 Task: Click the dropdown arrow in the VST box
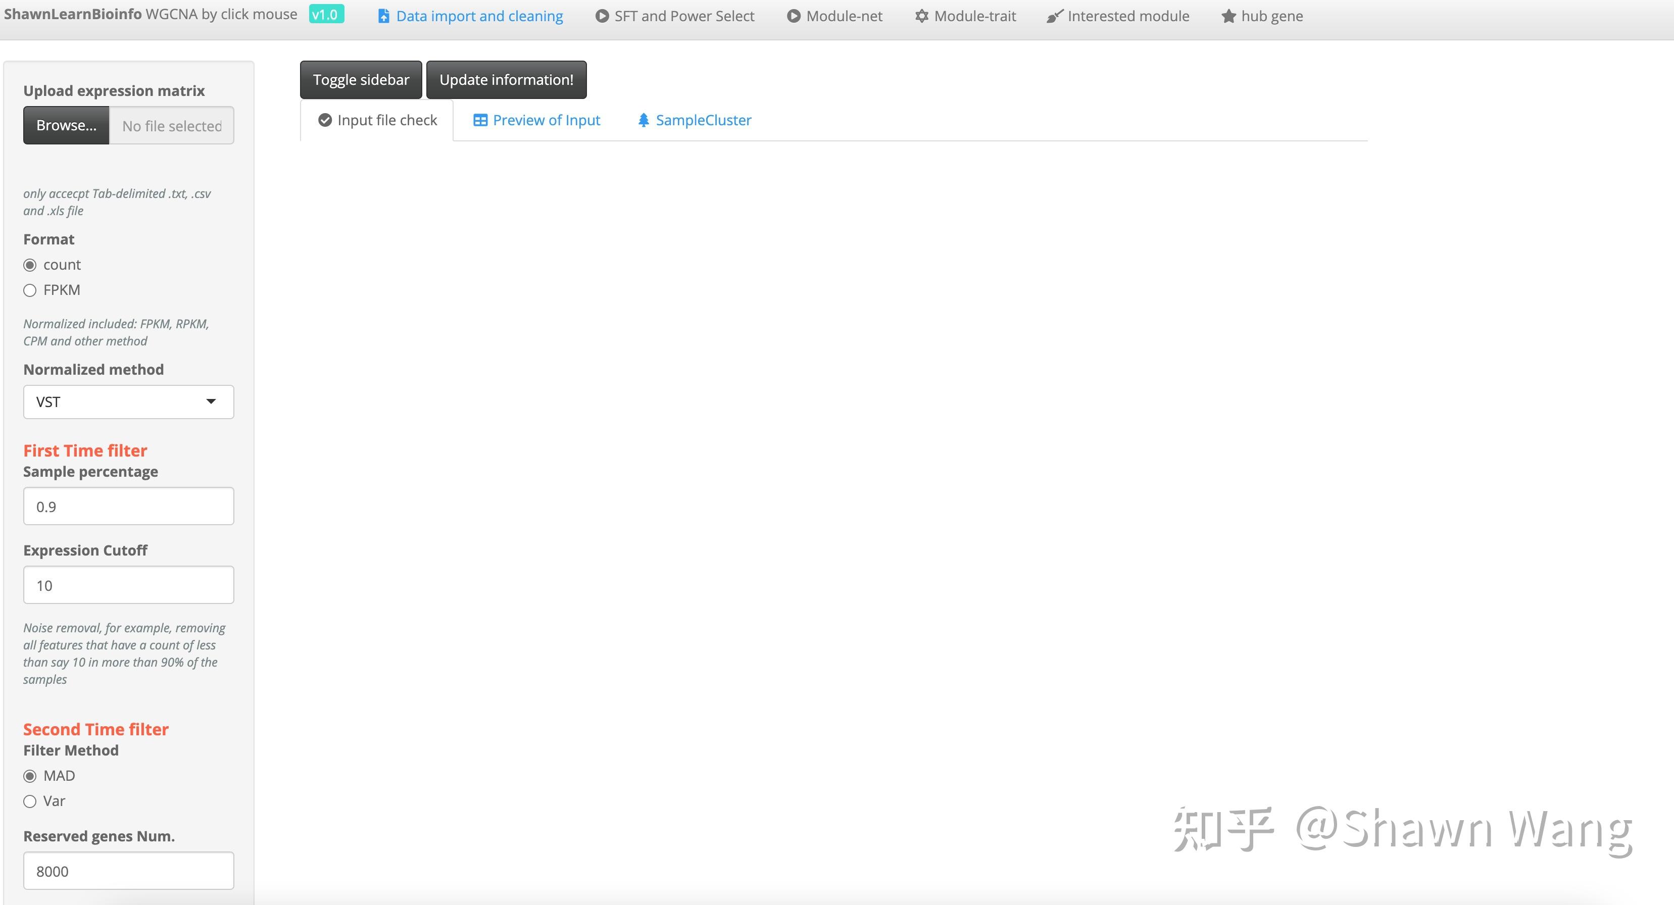pos(211,401)
